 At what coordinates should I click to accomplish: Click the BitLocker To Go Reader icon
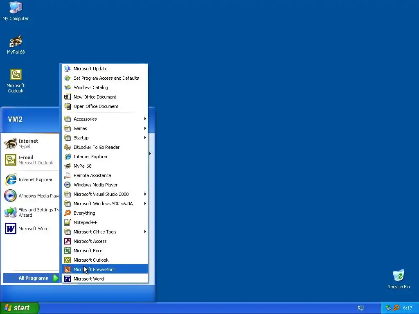(68, 147)
